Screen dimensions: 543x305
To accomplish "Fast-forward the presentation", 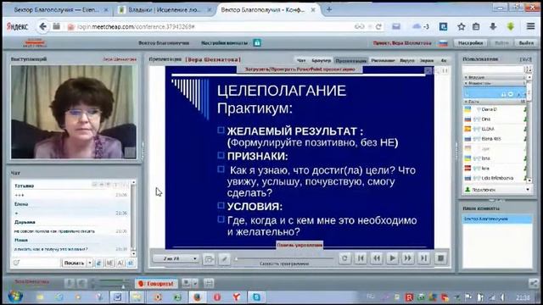I will (x=407, y=258).
